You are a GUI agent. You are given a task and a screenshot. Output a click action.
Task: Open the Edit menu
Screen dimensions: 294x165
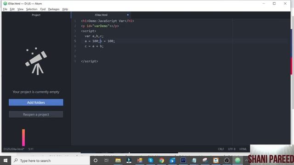click(x=12, y=9)
